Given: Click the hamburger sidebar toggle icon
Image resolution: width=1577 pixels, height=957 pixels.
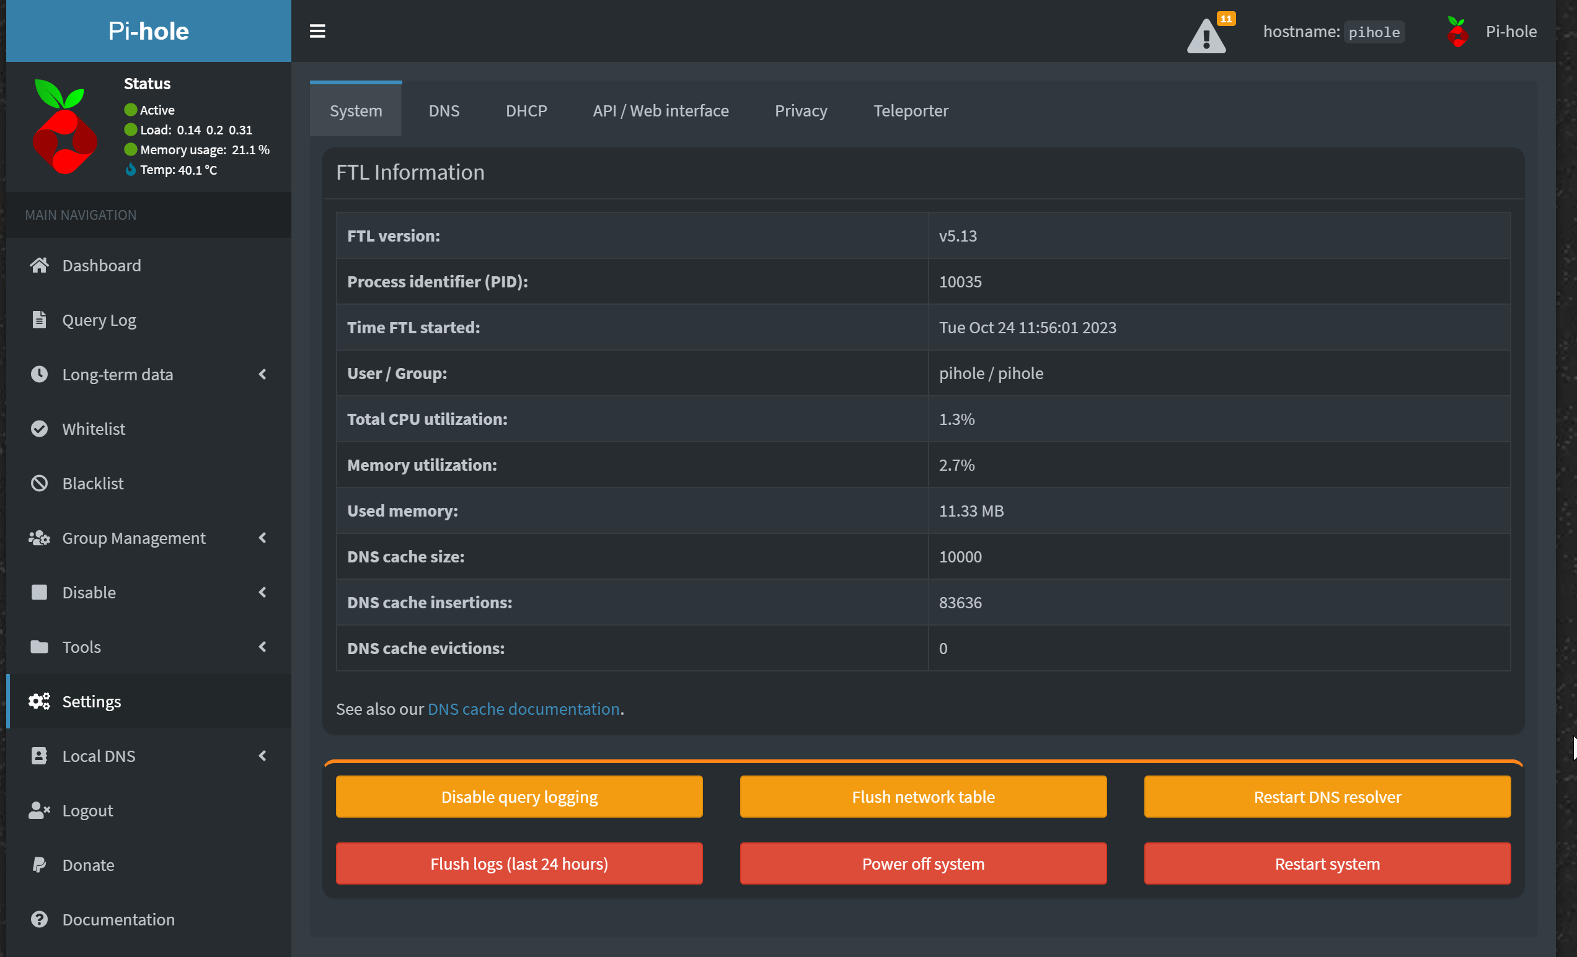Looking at the screenshot, I should coord(317,31).
